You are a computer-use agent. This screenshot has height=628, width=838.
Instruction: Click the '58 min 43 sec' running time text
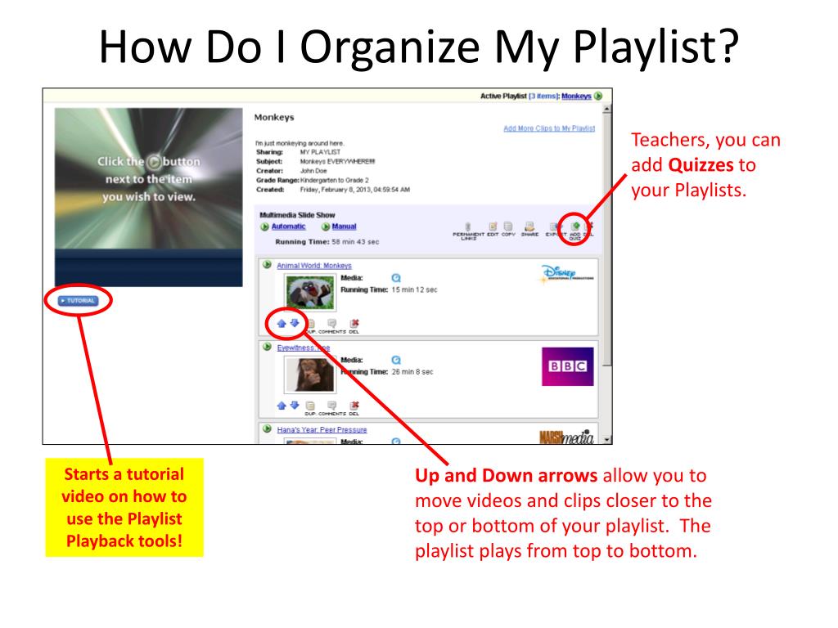(x=355, y=242)
